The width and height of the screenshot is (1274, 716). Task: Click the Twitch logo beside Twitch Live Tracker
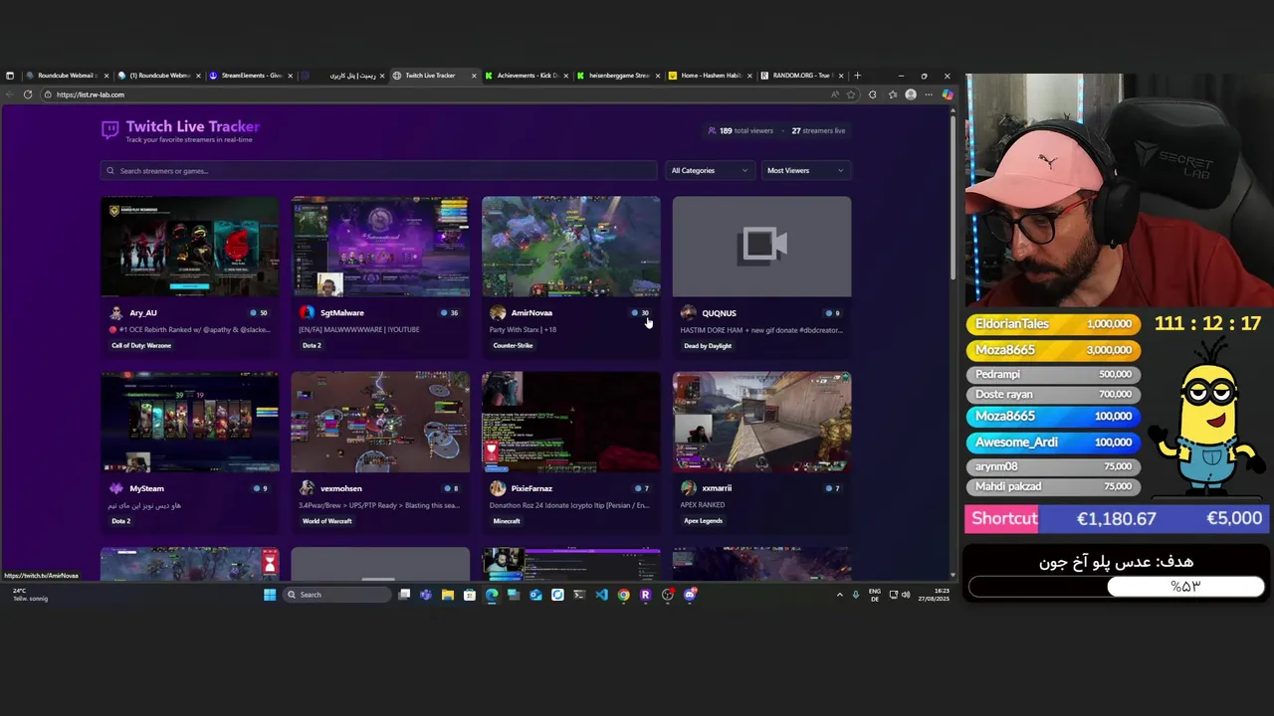point(110,129)
